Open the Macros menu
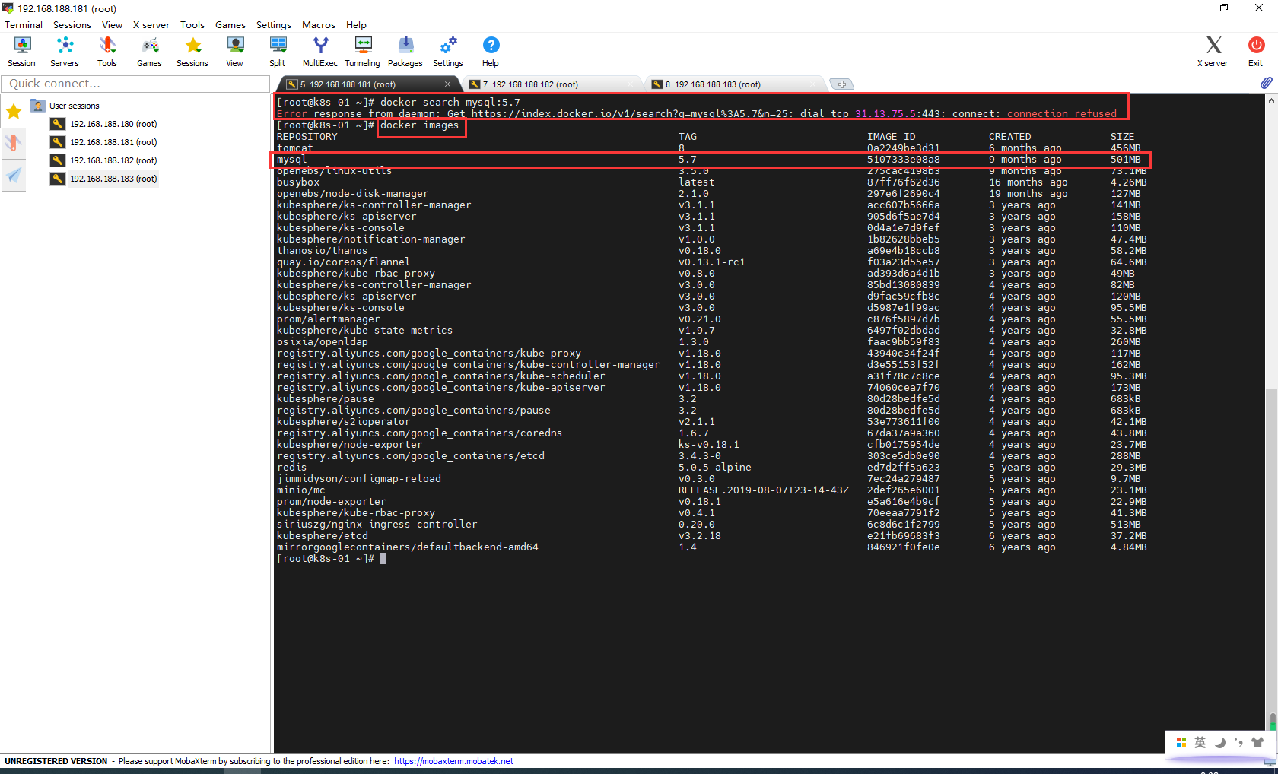Viewport: 1278px width, 774px height. 319,25
